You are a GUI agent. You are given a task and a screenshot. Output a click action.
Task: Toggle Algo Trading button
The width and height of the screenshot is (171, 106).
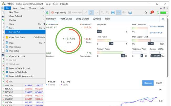pyautogui.click(x=59, y=13)
